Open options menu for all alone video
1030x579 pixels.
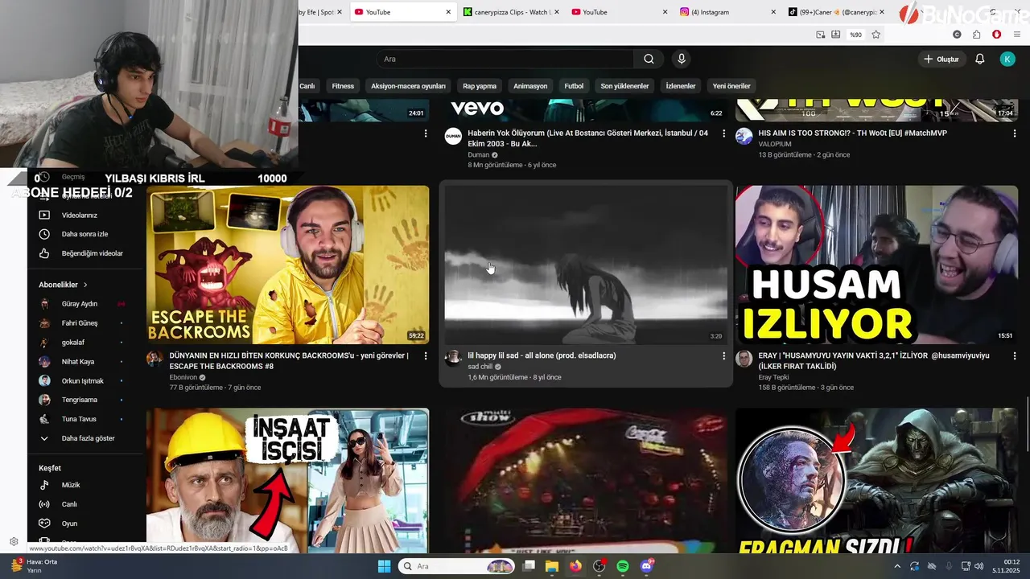tap(723, 355)
